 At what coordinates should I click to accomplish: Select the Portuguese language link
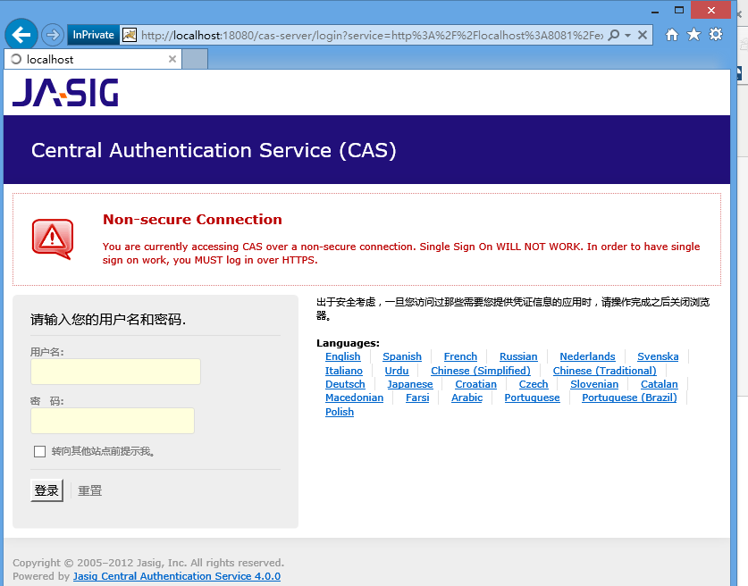(532, 398)
